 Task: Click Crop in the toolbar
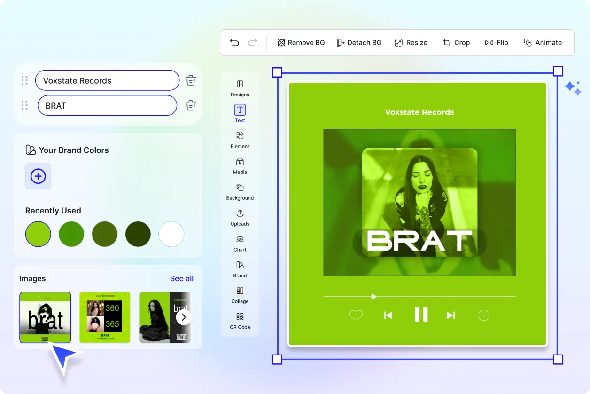click(456, 42)
